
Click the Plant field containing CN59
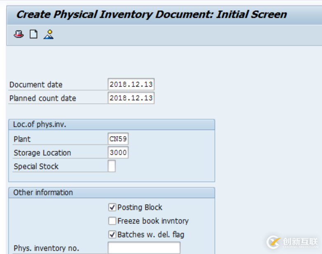click(x=118, y=139)
